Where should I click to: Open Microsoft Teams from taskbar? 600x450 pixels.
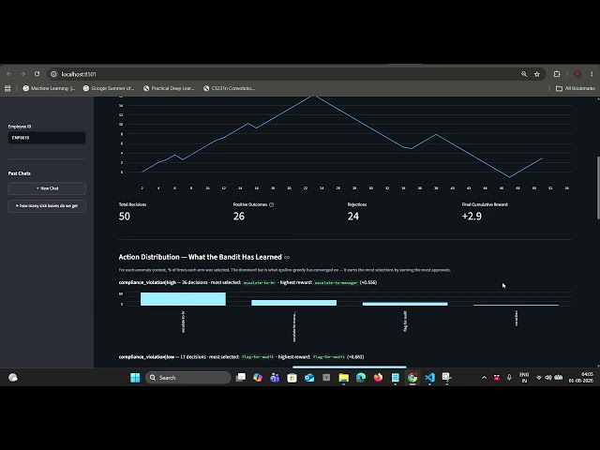pos(275,378)
